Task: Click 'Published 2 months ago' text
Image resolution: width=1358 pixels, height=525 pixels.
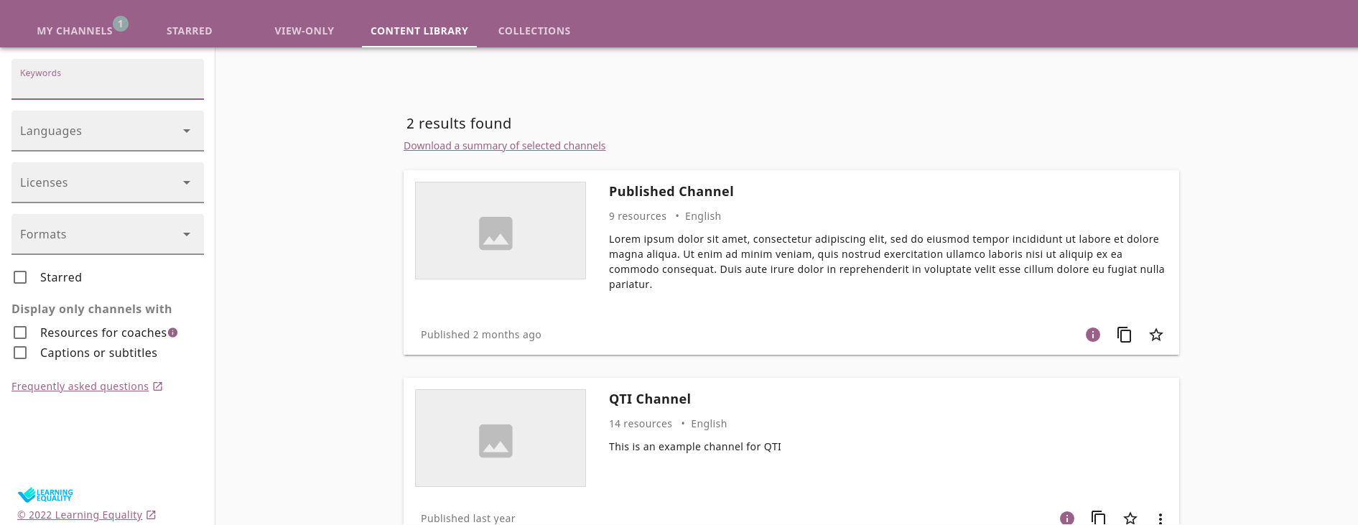Action: pyautogui.click(x=481, y=335)
